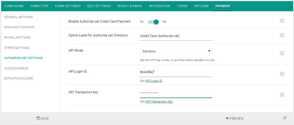Open General Settings in sidebar
Viewport: 294px width, 125px height.
click(x=18, y=17)
